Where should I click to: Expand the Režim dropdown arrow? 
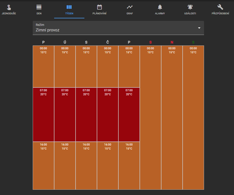coord(199,28)
